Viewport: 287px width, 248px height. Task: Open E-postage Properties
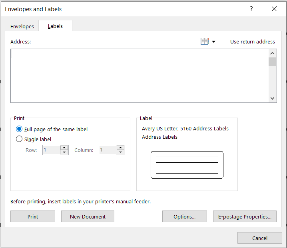pyautogui.click(x=245, y=217)
